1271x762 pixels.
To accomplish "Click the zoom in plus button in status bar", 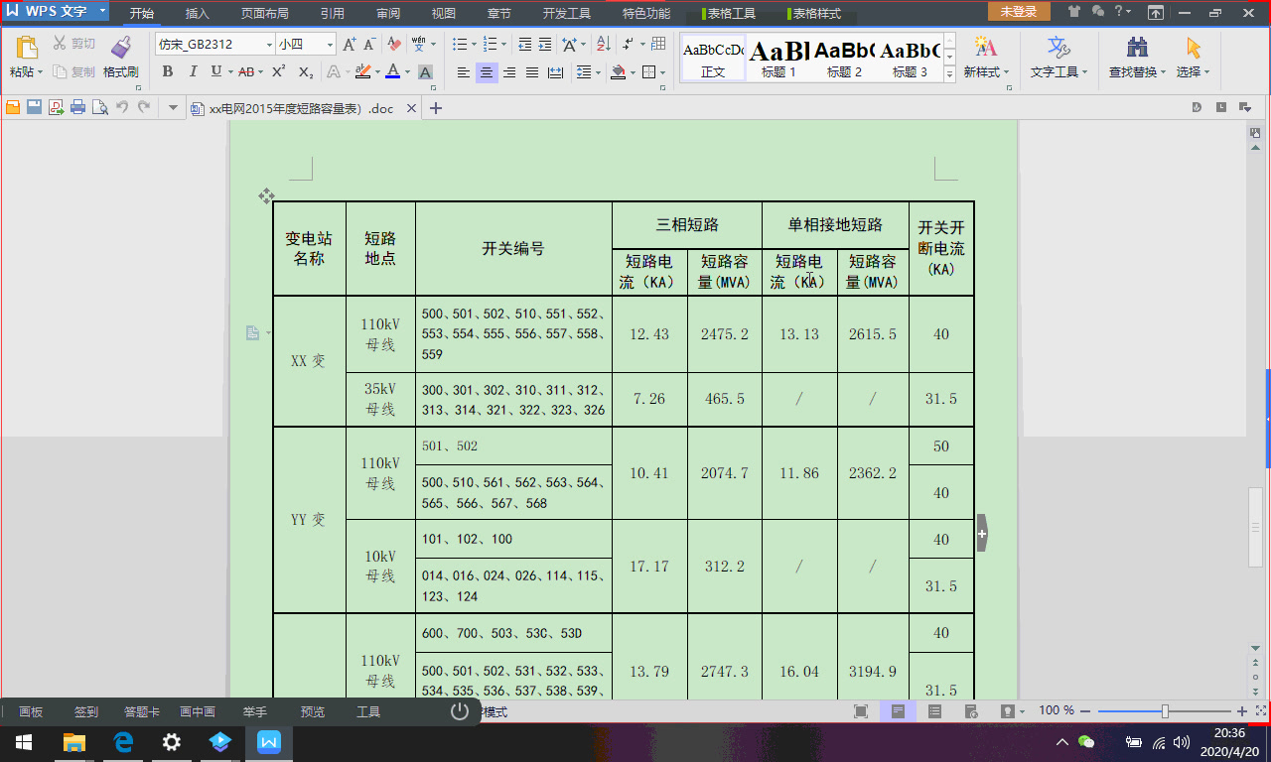I will click(1241, 710).
